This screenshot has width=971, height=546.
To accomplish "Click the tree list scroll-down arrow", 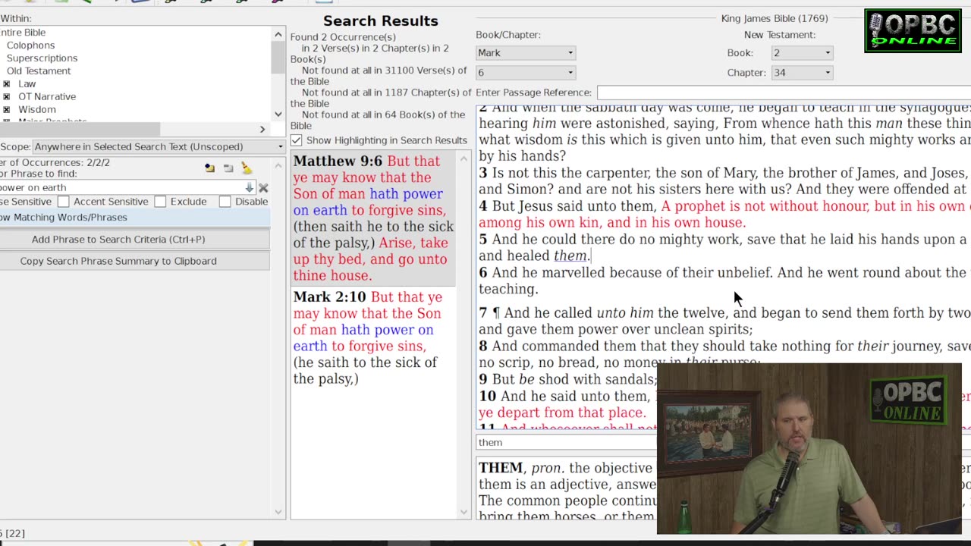I will (278, 115).
